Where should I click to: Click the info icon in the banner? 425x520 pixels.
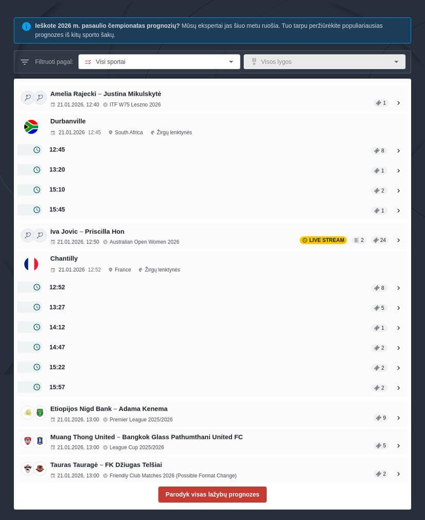(26, 26)
